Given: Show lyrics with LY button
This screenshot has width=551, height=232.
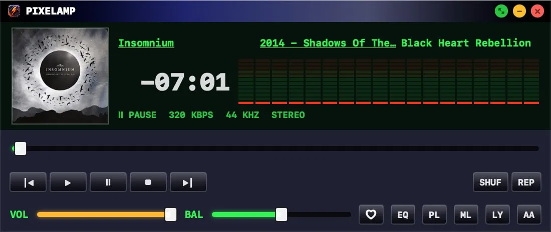Looking at the screenshot, I should click(497, 214).
